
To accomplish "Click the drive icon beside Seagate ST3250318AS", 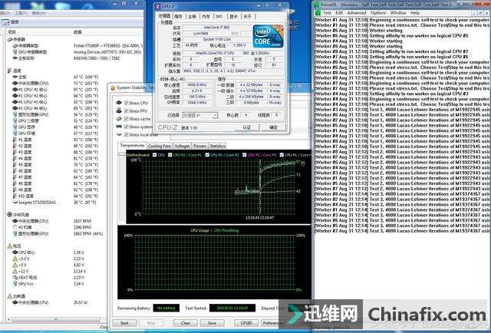I will point(15,203).
